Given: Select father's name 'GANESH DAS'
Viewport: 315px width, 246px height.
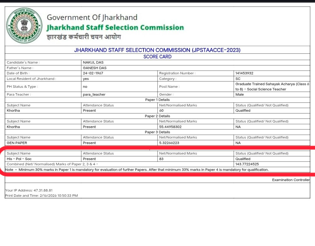Looking at the screenshot, I should 94,68.
